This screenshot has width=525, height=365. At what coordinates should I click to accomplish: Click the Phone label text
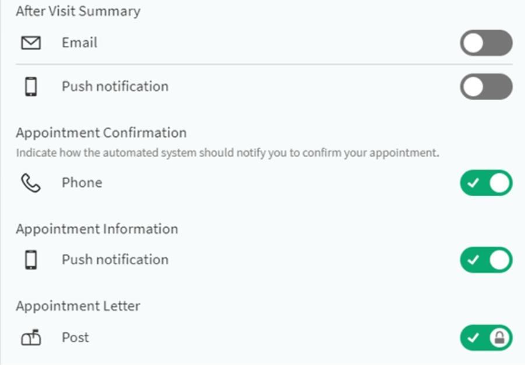[x=82, y=183]
